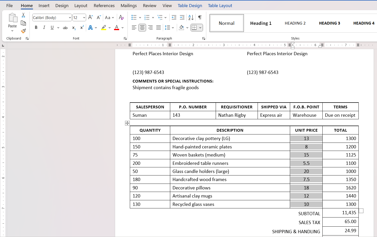Open the font name dropdown
Image resolution: width=377 pixels, height=237 pixels.
pos(70,17)
